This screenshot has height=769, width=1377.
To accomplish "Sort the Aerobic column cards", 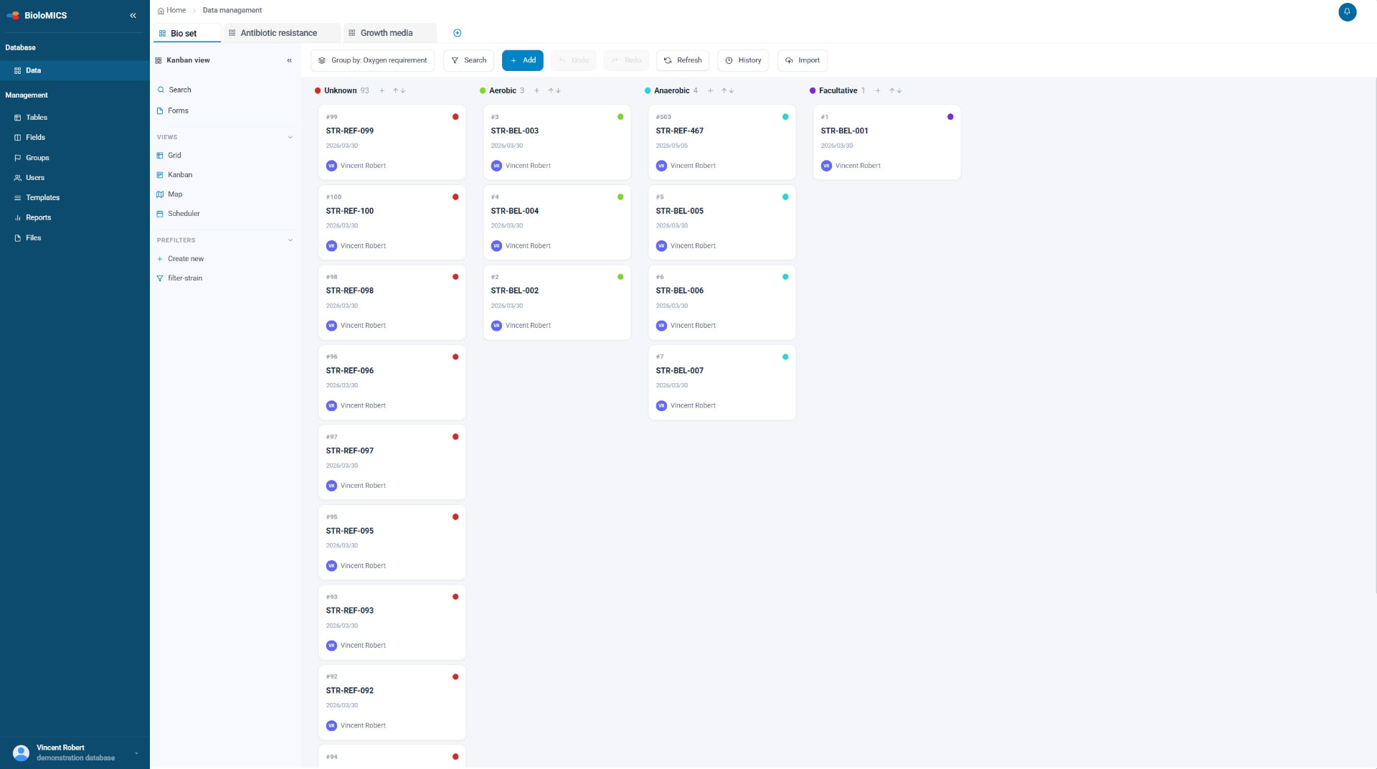I will (x=554, y=90).
